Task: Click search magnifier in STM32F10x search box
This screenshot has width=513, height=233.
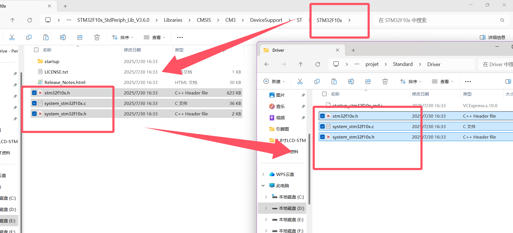Action: tap(502, 20)
